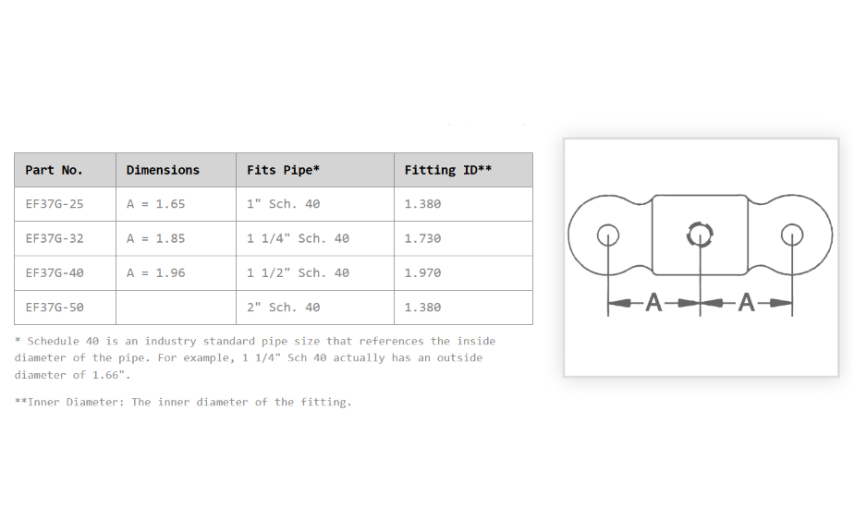Select part number EF37G-25
This screenshot has width=854, height=531.
[x=55, y=204]
